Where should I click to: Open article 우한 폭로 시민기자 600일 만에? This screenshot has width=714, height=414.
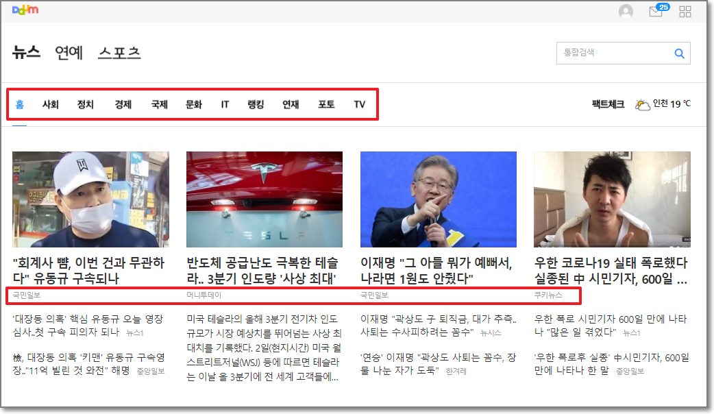pyautogui.click(x=611, y=326)
